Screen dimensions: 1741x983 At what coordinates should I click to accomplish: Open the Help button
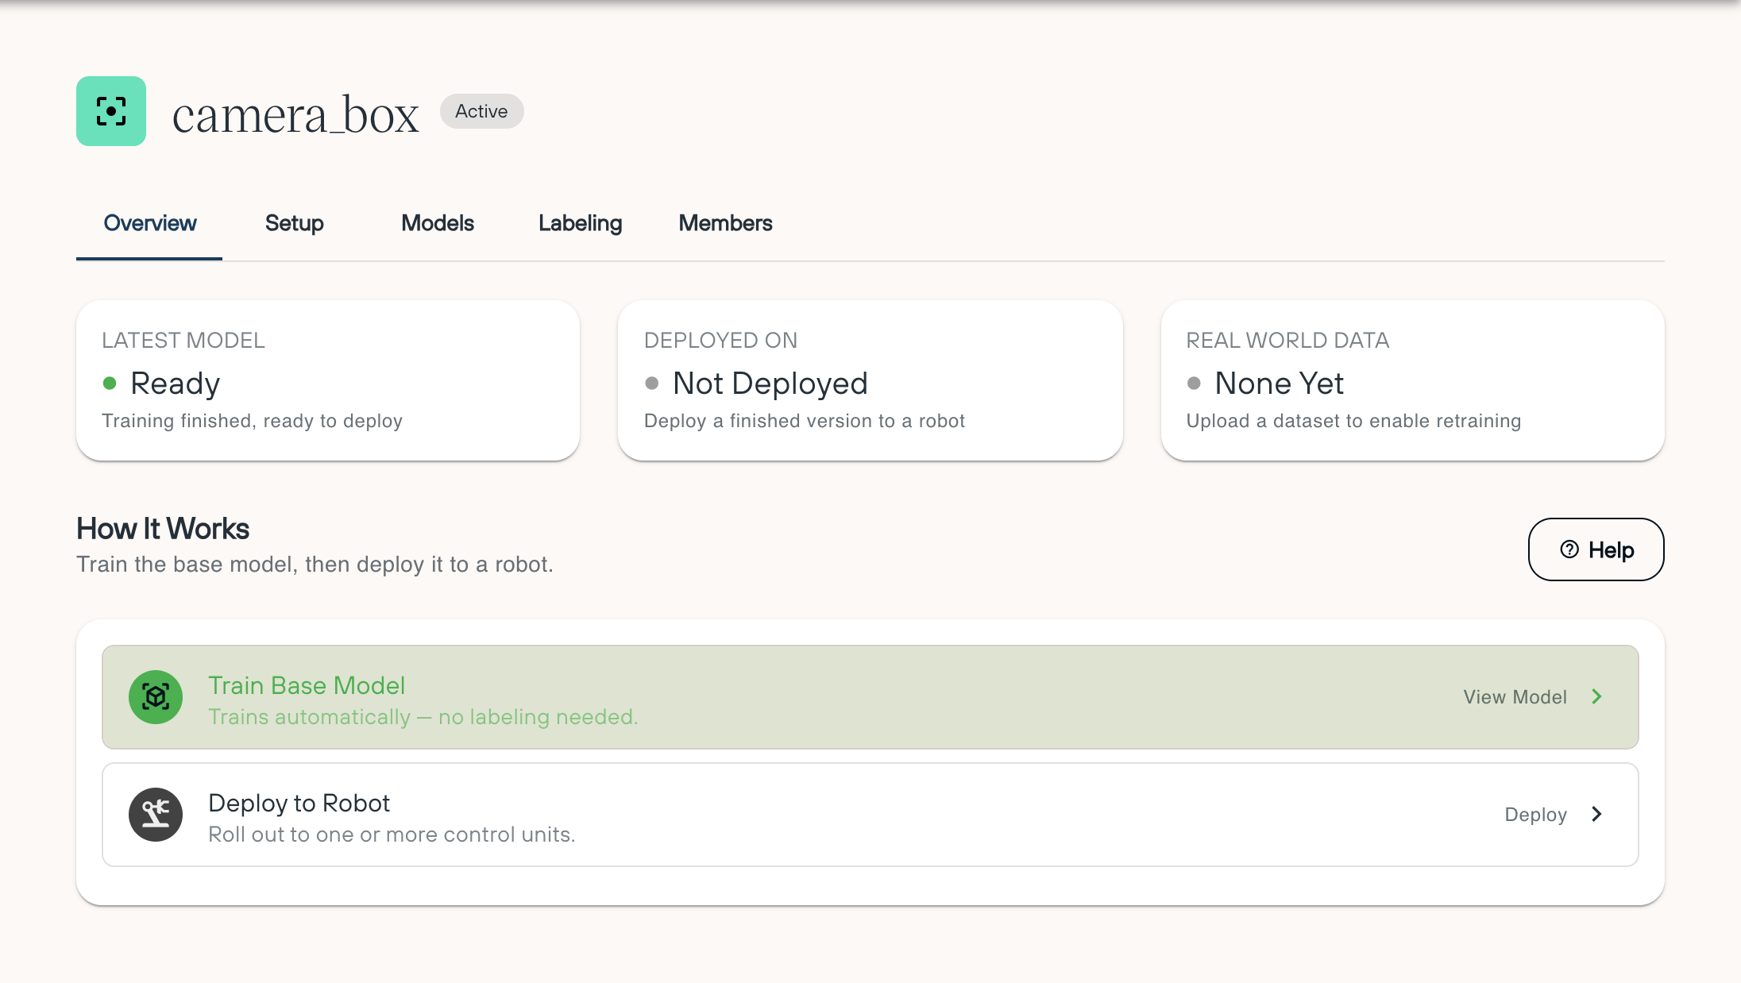coord(1596,549)
